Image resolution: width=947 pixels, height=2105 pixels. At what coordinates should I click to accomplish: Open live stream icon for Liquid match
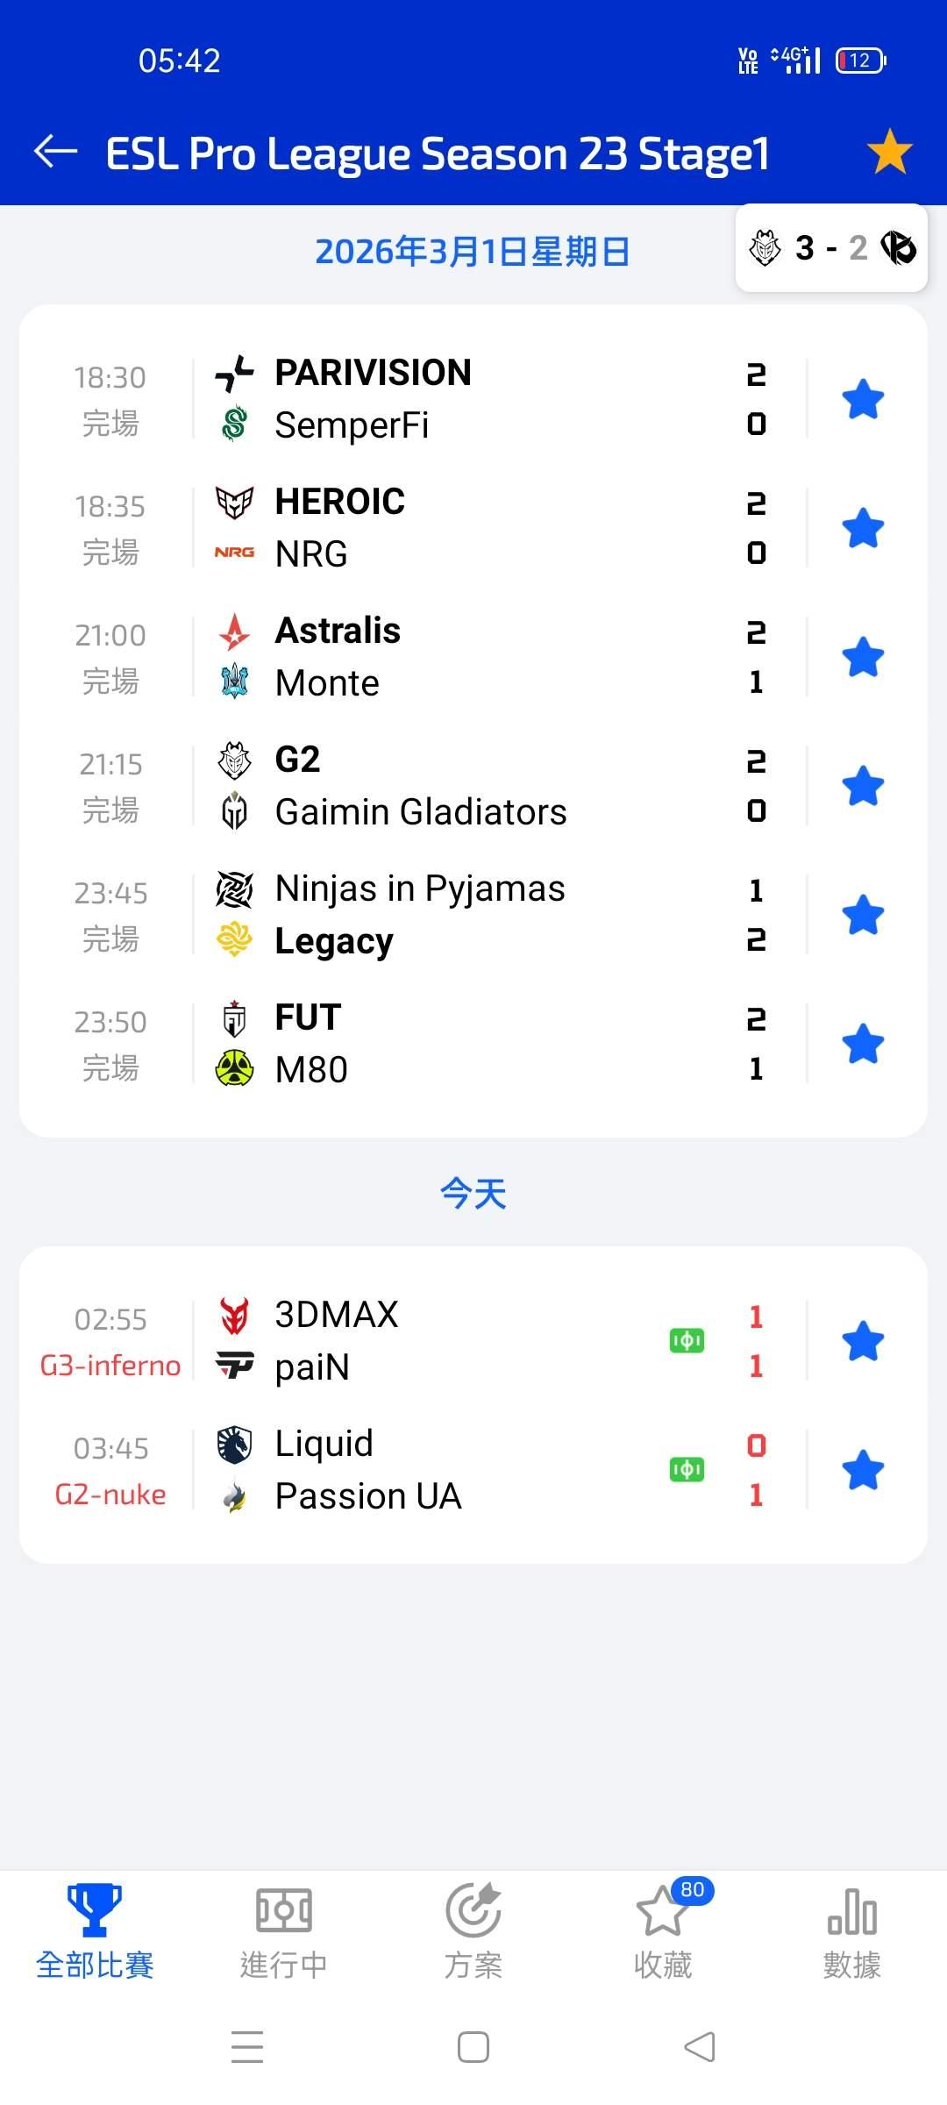pyautogui.click(x=687, y=1470)
